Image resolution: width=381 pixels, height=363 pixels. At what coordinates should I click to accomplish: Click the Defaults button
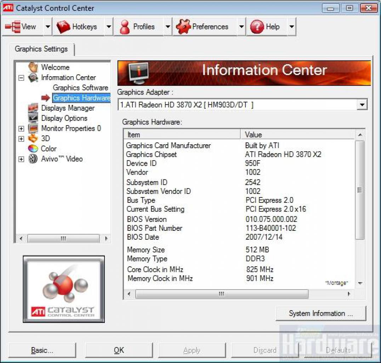[338, 350]
